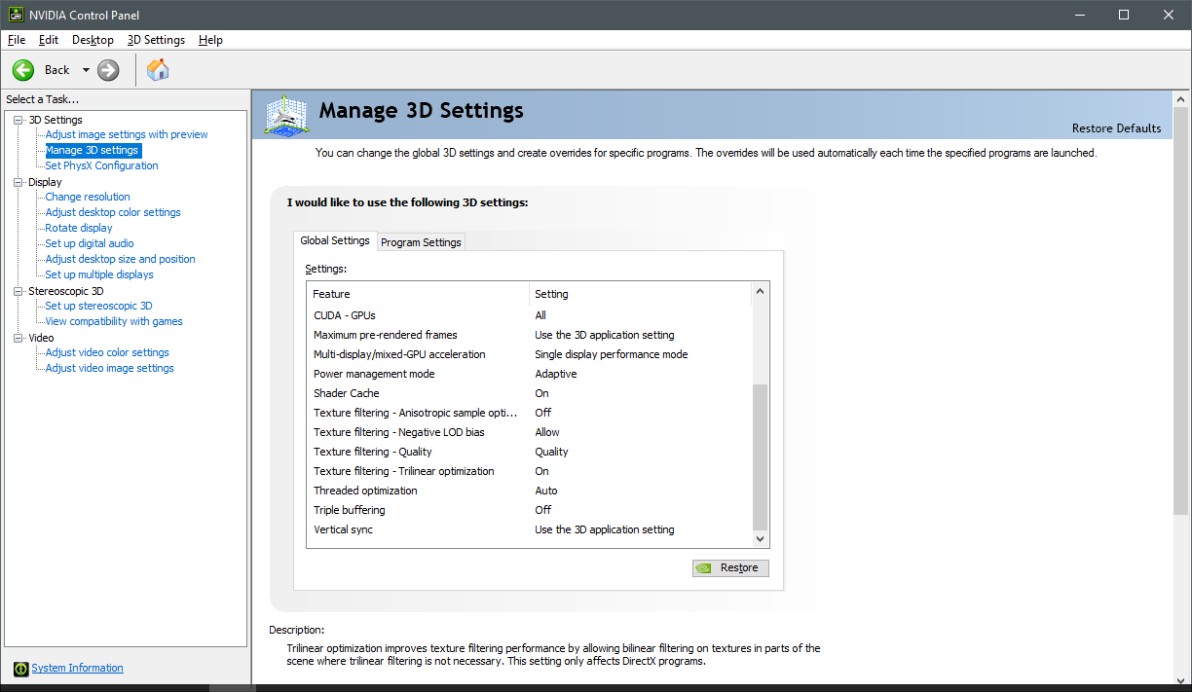The width and height of the screenshot is (1192, 692).
Task: Open Adjust image settings with preview
Action: point(127,134)
